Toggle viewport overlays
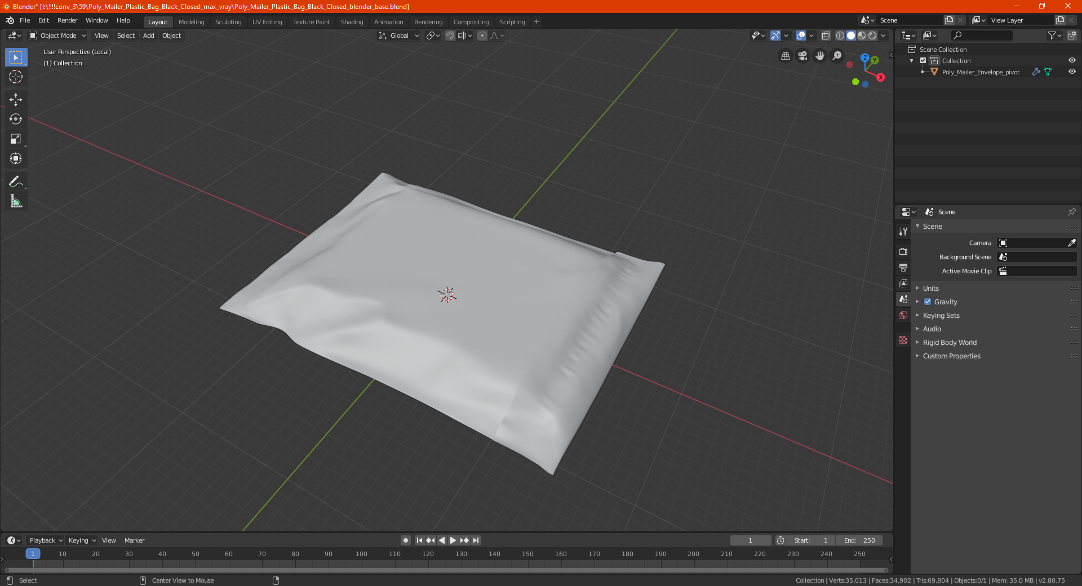 coord(801,35)
